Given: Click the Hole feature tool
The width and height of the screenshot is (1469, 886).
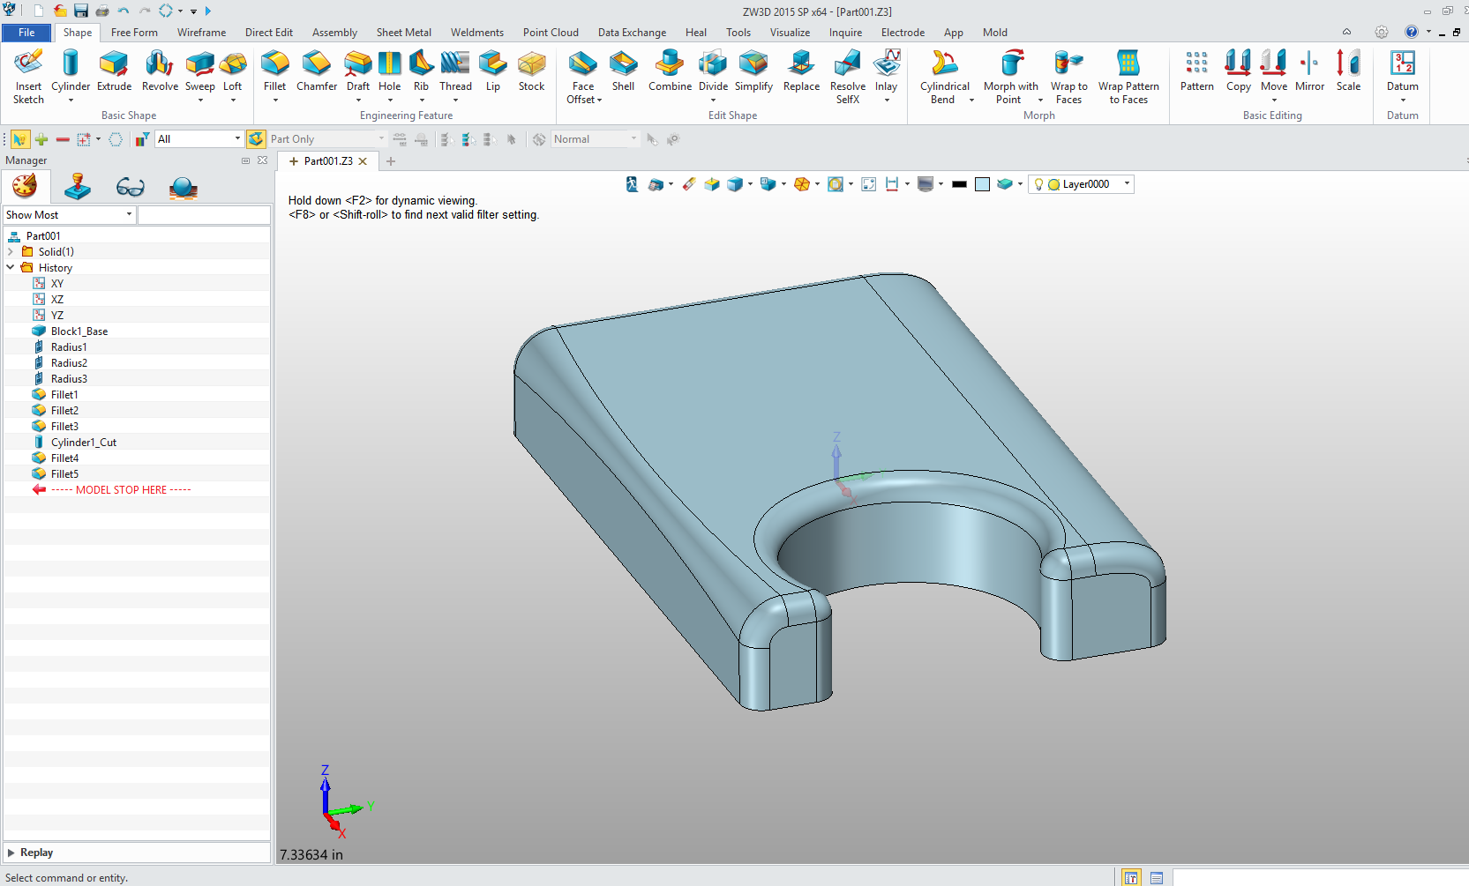Looking at the screenshot, I should (390, 71).
